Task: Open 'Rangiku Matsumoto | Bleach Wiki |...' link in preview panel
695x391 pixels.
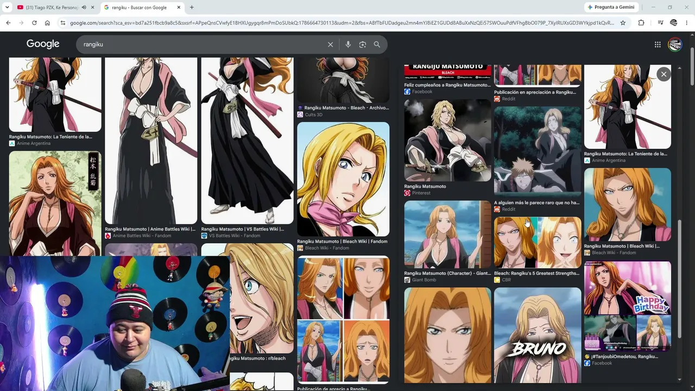Action: pyautogui.click(x=622, y=246)
